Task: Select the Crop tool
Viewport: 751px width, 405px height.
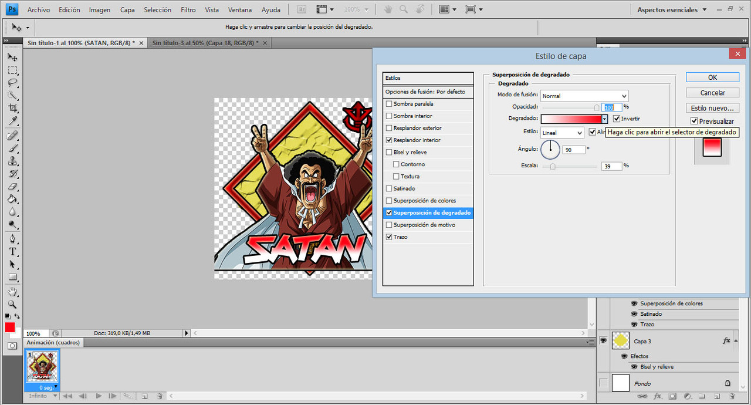Action: [12, 109]
